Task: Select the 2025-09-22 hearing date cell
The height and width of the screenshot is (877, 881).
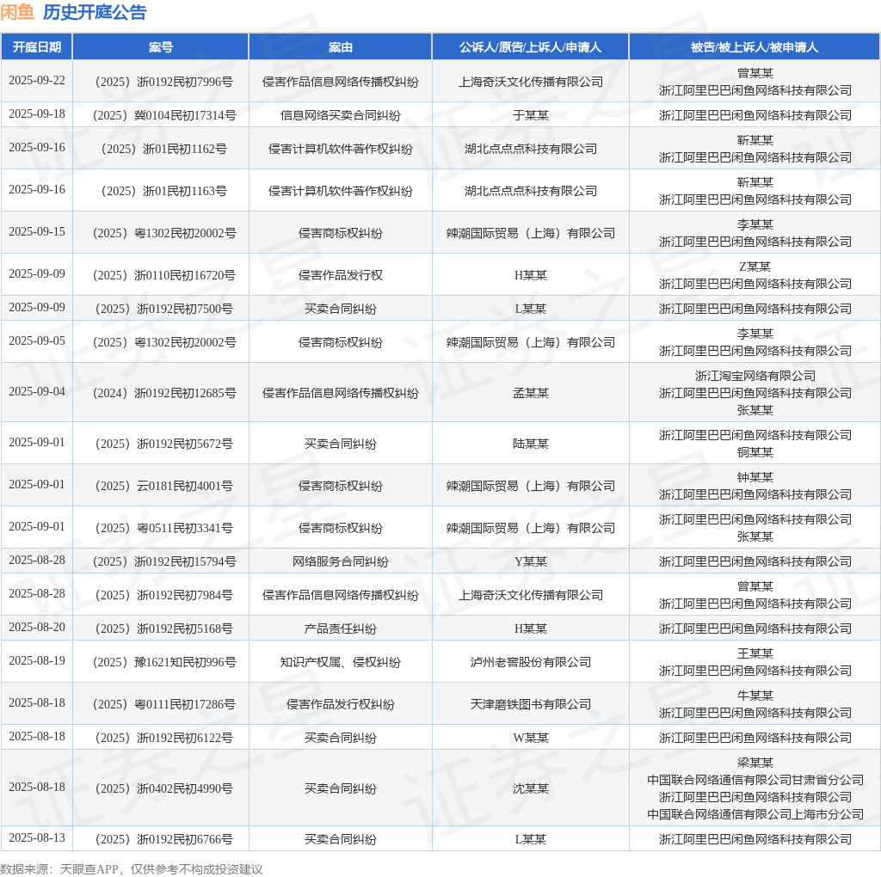Action: pyautogui.click(x=37, y=81)
